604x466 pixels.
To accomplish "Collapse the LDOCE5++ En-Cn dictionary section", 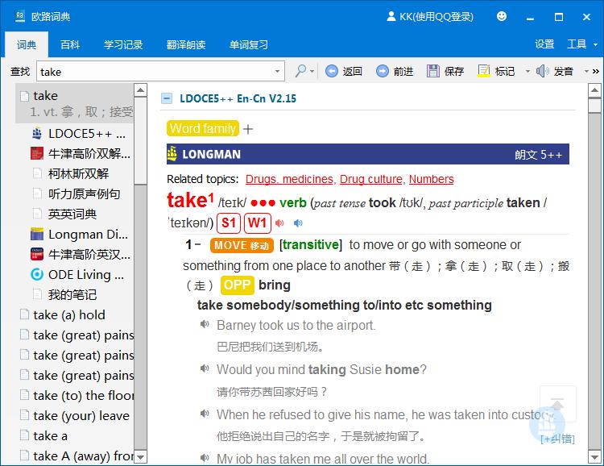I will [167, 98].
